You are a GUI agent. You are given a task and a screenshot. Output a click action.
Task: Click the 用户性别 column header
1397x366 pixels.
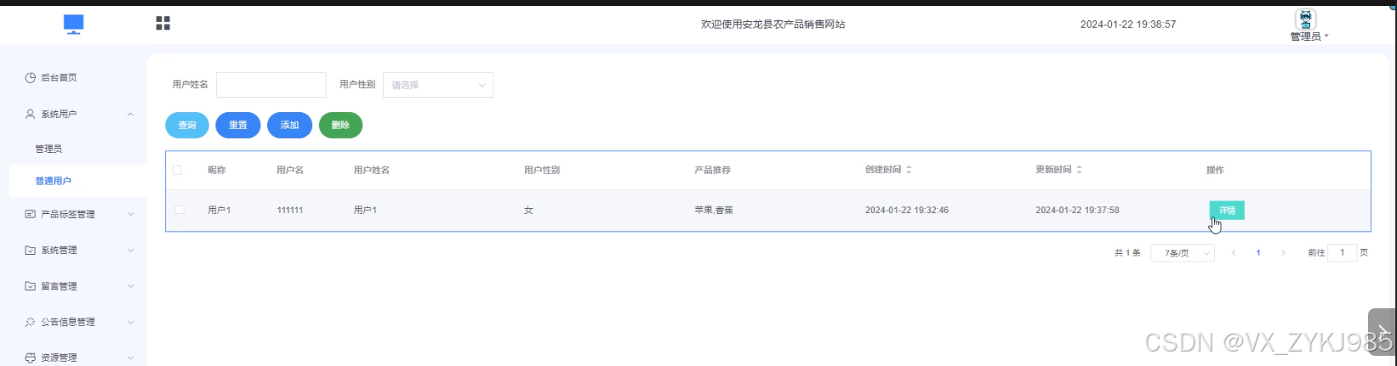click(x=542, y=170)
